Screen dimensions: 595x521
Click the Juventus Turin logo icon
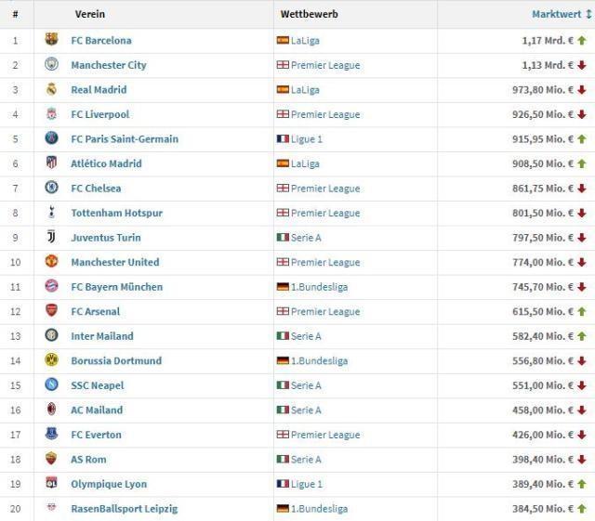click(x=51, y=237)
